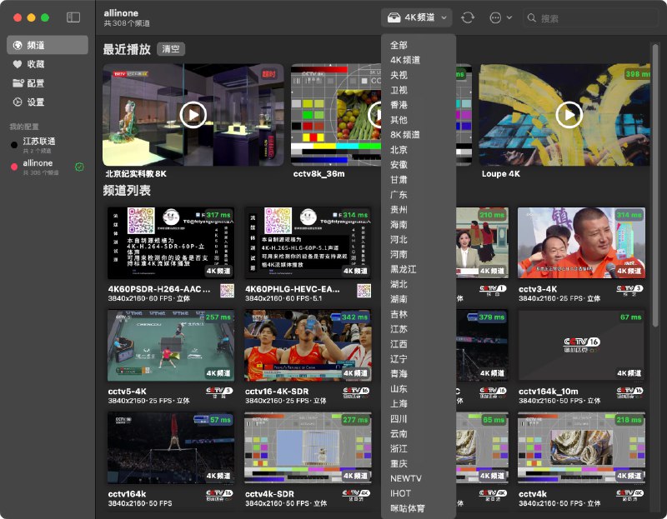This screenshot has height=519, width=667.
Task: Open the cctv16-4K-SDR channel thumbnail
Action: coord(308,345)
